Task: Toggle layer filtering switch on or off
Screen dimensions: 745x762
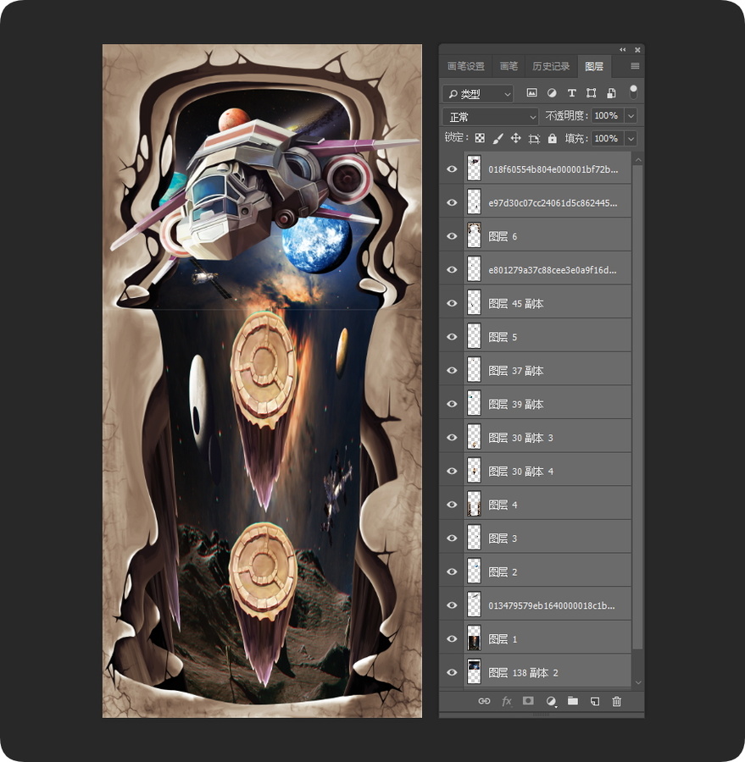Action: (633, 91)
